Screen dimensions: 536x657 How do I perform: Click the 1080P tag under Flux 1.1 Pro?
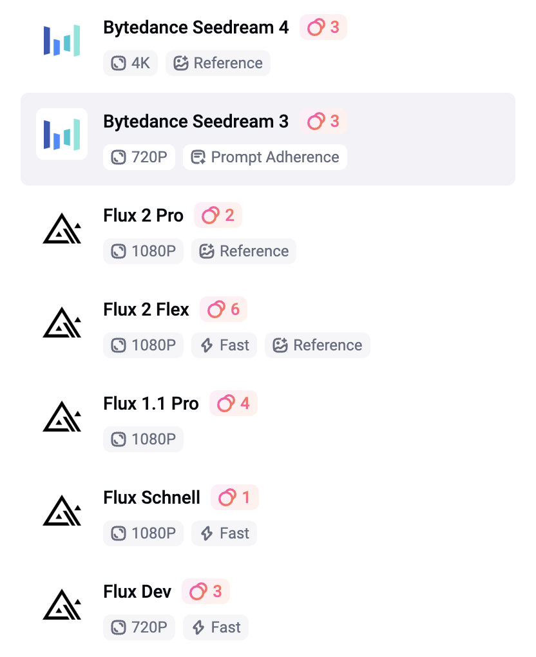(x=143, y=439)
